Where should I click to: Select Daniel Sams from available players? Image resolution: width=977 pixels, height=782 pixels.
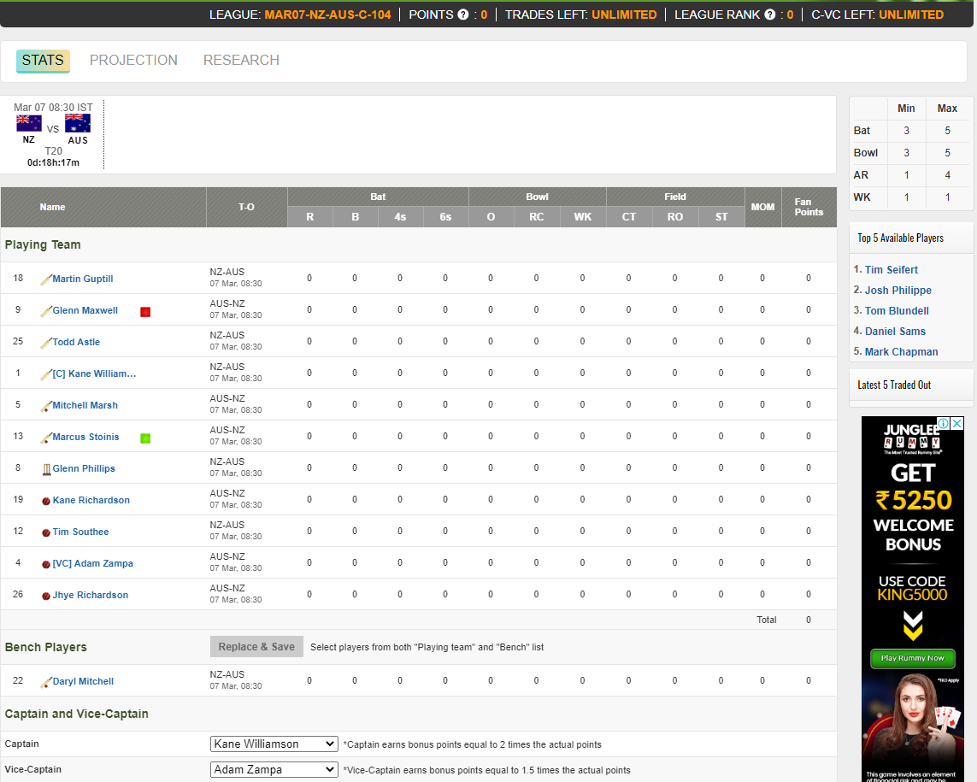pyautogui.click(x=896, y=332)
